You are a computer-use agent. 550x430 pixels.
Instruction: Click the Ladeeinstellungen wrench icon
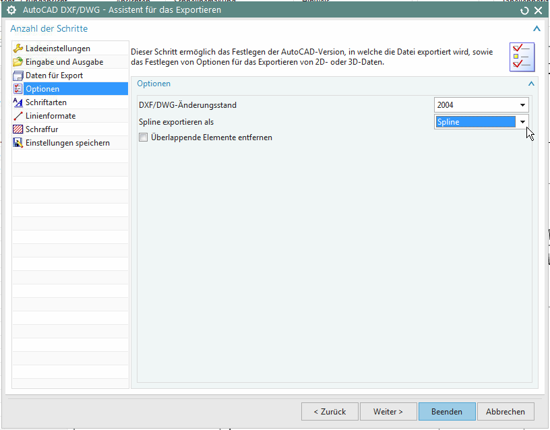point(18,49)
